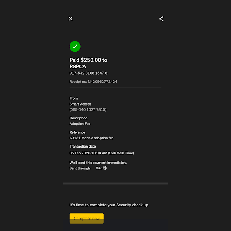Click the Complete now button
The height and width of the screenshot is (231, 231).
pyautogui.click(x=87, y=218)
